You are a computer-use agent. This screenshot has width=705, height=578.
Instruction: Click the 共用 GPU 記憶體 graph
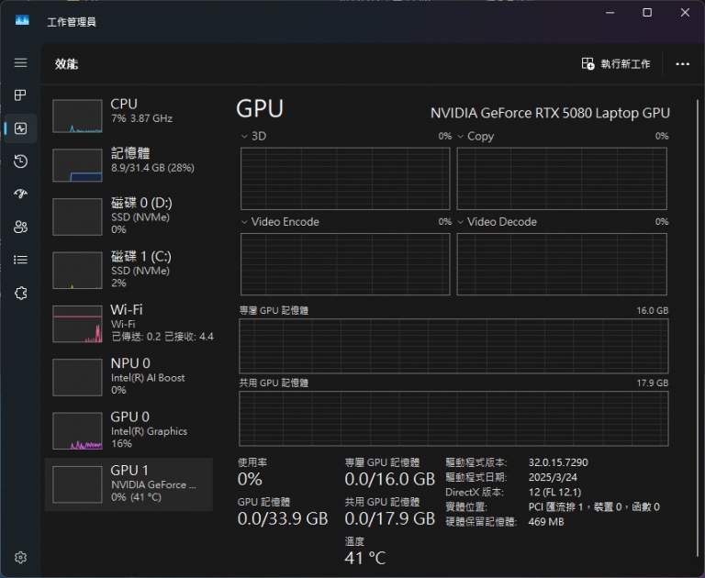coord(453,418)
